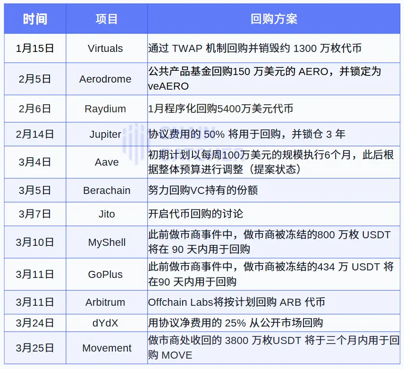
Task: Select the MyShell project name
Action: point(106,242)
